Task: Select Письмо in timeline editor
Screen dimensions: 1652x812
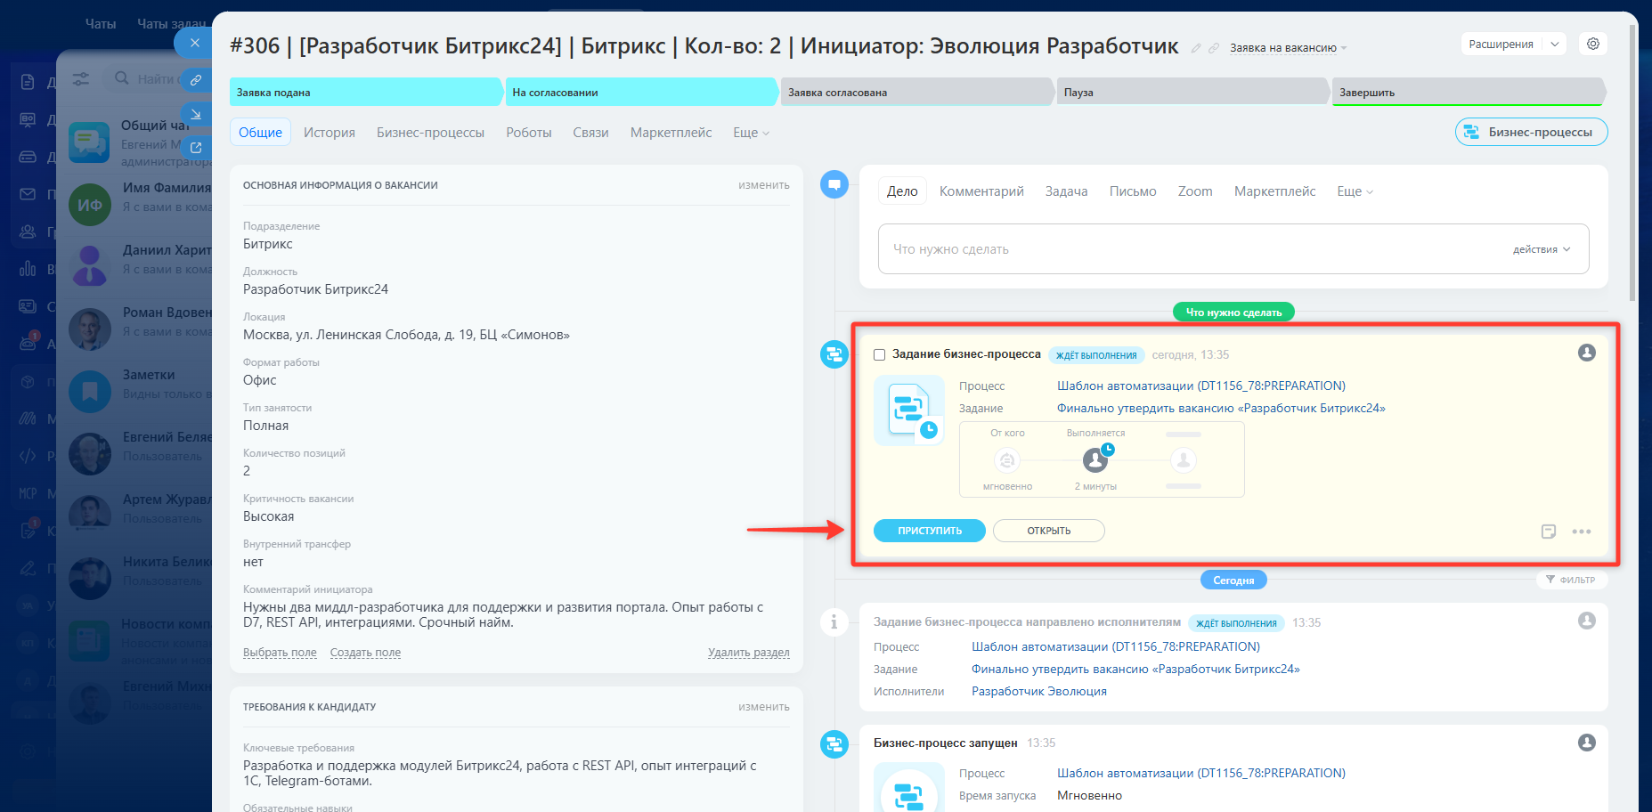Action: coord(1133,191)
